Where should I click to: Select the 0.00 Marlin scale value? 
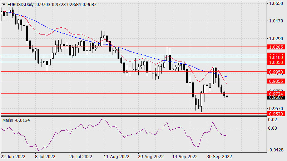(272, 128)
